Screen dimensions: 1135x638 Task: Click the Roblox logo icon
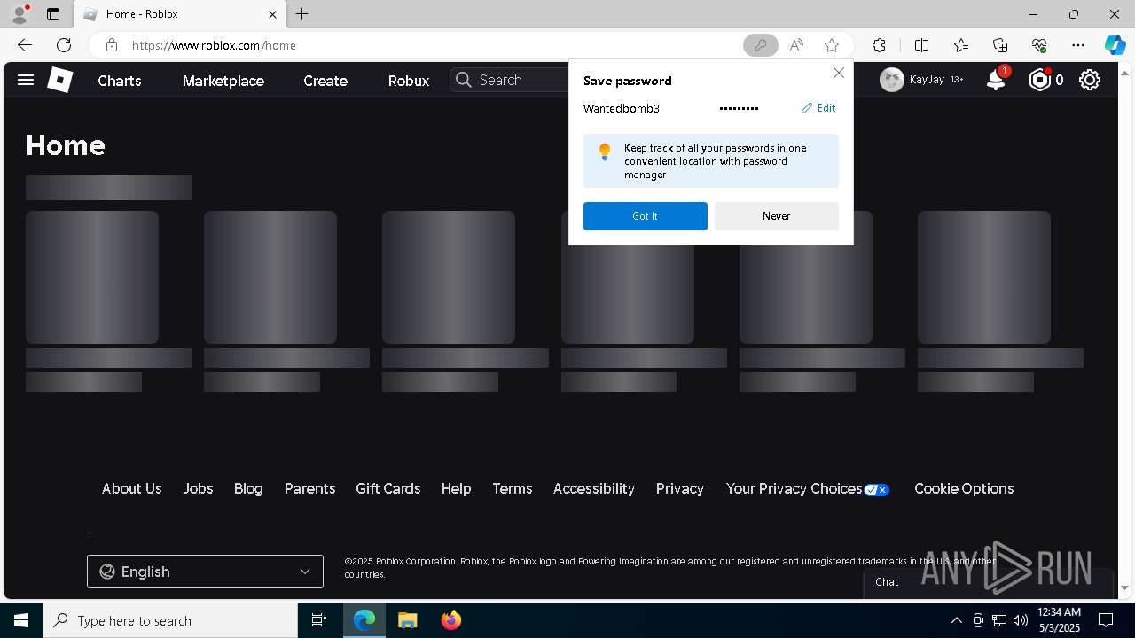pyautogui.click(x=59, y=81)
